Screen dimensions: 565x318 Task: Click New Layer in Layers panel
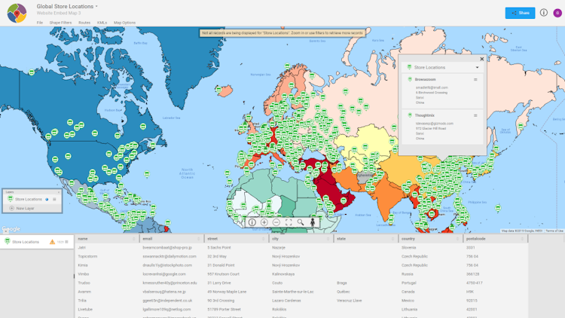click(25, 209)
